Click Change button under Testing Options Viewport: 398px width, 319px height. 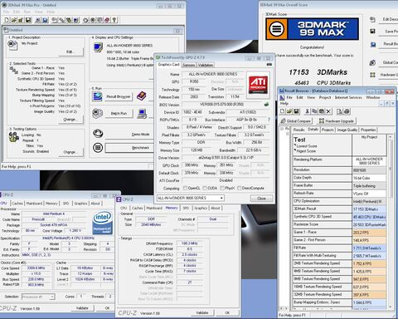(70, 152)
